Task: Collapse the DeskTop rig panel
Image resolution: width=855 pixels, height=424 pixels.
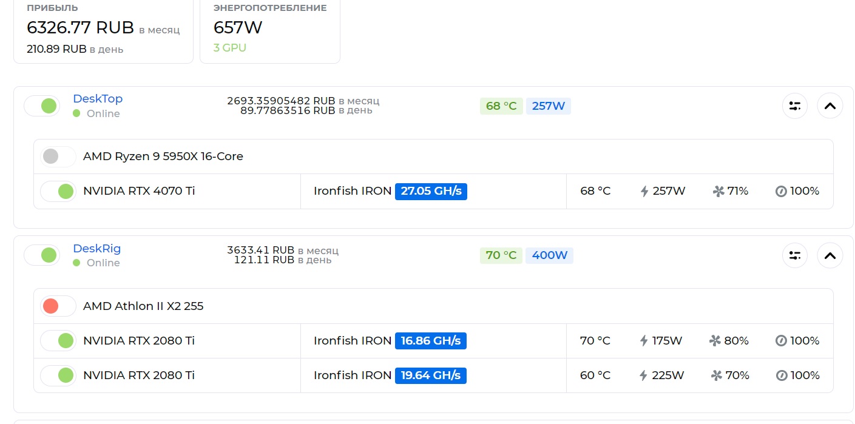Action: point(830,106)
